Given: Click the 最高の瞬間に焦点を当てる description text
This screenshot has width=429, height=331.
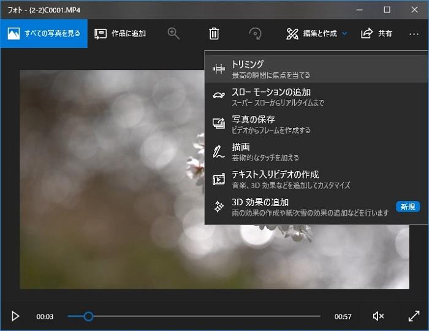Looking at the screenshot, I should point(271,75).
